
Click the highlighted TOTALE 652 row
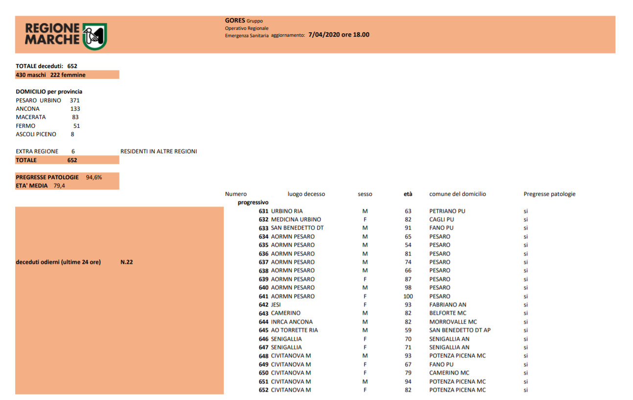pyautogui.click(x=67, y=160)
